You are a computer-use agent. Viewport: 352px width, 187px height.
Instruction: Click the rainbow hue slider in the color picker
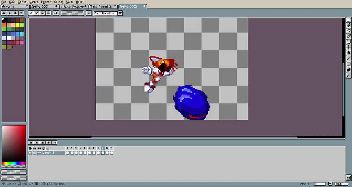(x=14, y=163)
